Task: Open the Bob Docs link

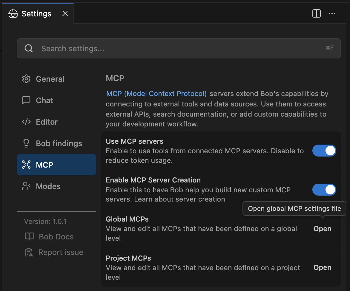Action: click(x=56, y=237)
